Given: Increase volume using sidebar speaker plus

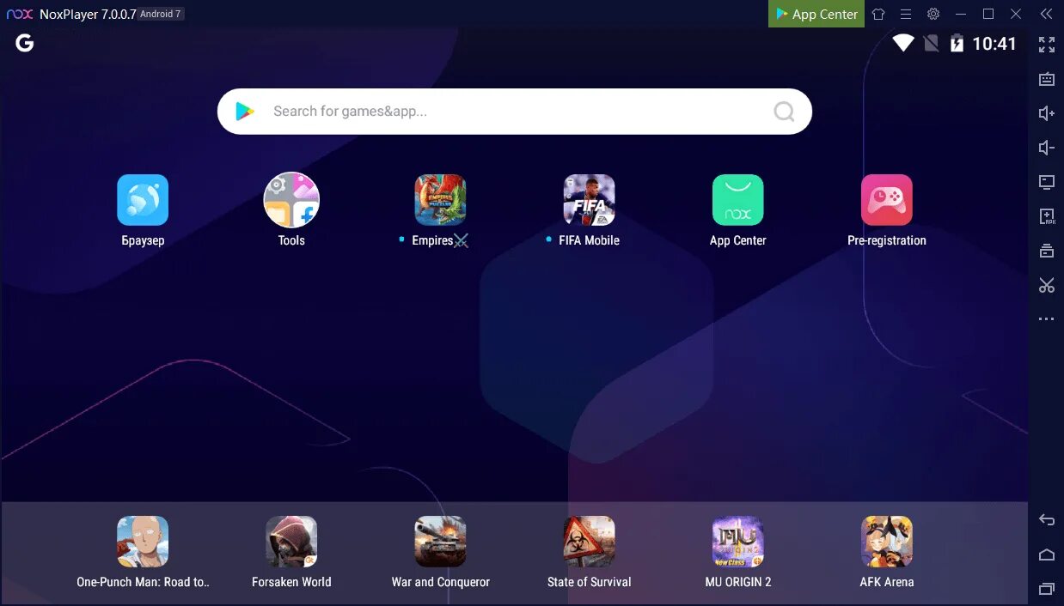Looking at the screenshot, I should tap(1046, 113).
